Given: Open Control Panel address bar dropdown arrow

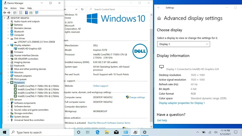Looking at the screenshot, I should [x=76, y=9].
